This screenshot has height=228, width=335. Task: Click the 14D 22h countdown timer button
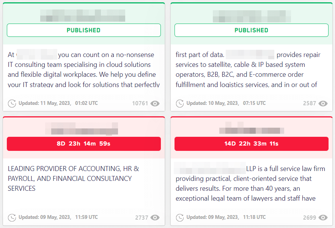252,144
